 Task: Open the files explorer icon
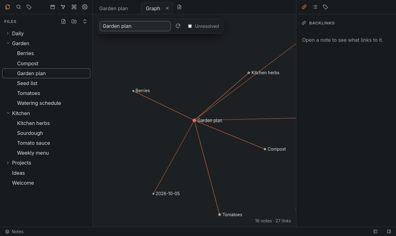coord(8,7)
